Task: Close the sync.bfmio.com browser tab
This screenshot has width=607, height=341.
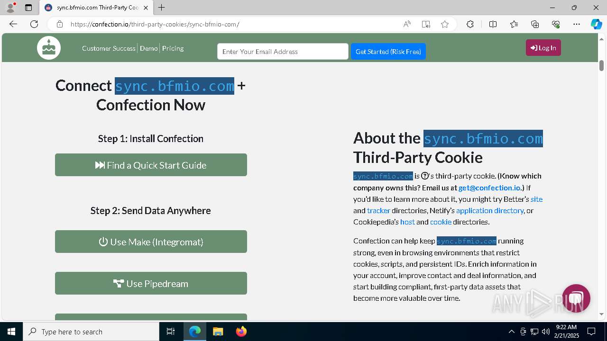Action: click(x=146, y=8)
